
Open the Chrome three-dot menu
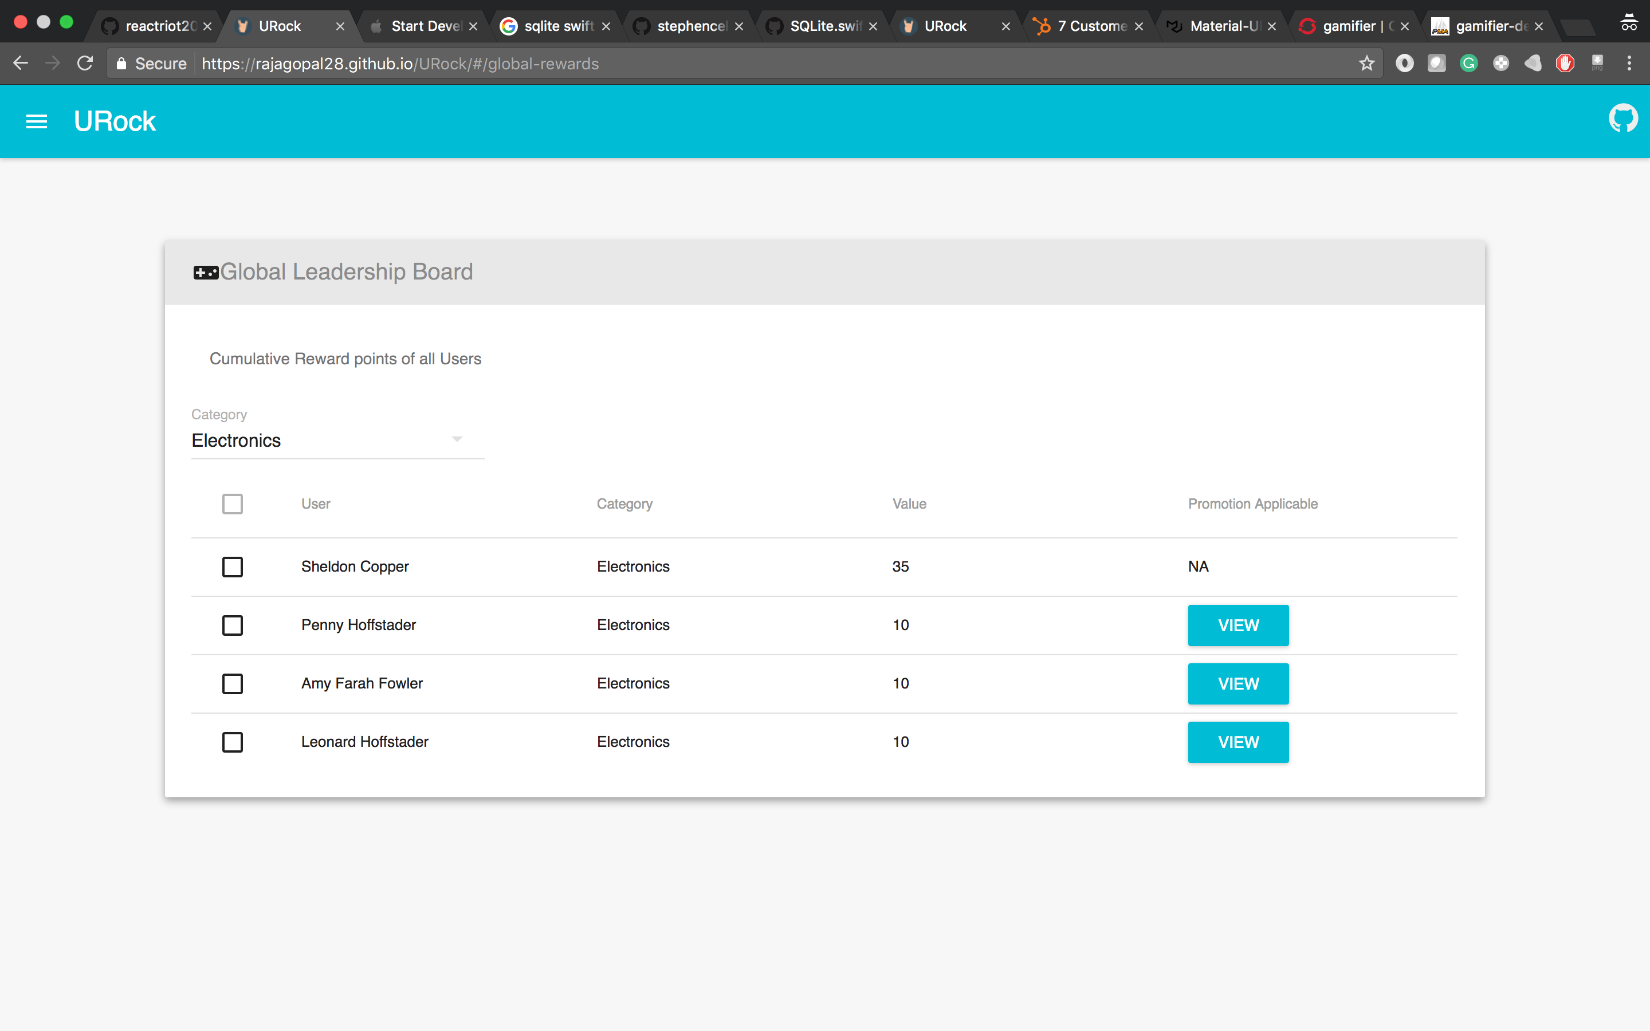tap(1629, 64)
